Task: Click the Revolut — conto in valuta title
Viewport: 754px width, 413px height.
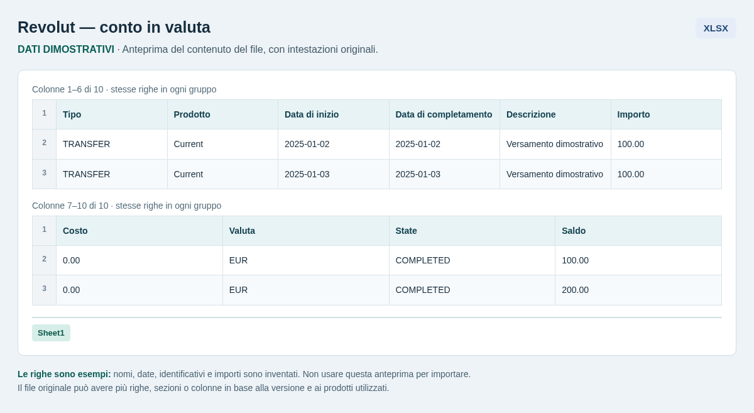Action: 114,27
